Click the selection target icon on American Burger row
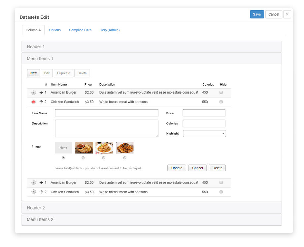This screenshot has height=247, width=304. (x=33, y=93)
